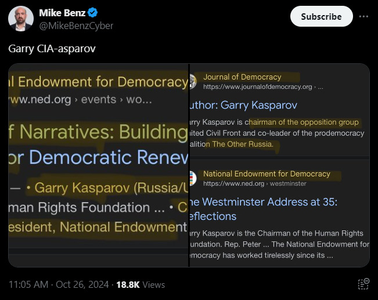378x300 pixels.
Task: Click the 'Journal of Democracy' site name
Action: 242,77
